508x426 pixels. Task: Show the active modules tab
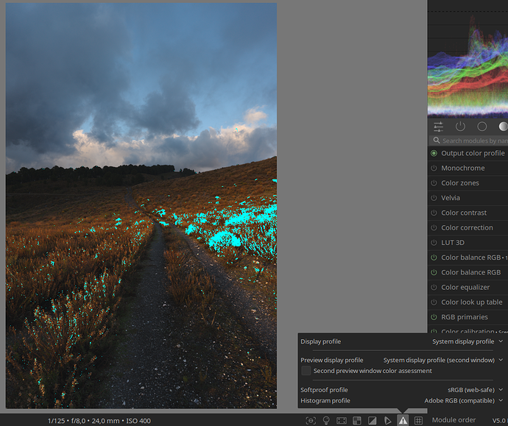coord(460,127)
